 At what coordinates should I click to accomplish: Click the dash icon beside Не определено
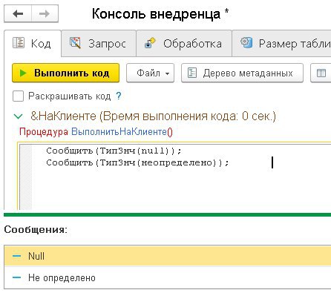click(x=17, y=277)
